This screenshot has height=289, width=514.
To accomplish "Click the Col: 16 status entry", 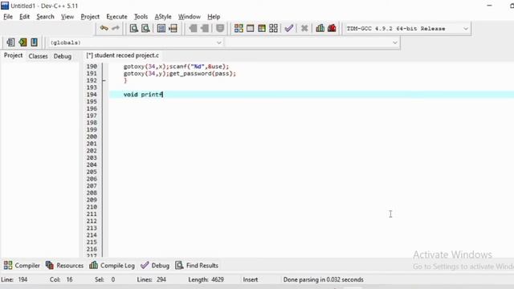I will tap(61, 279).
